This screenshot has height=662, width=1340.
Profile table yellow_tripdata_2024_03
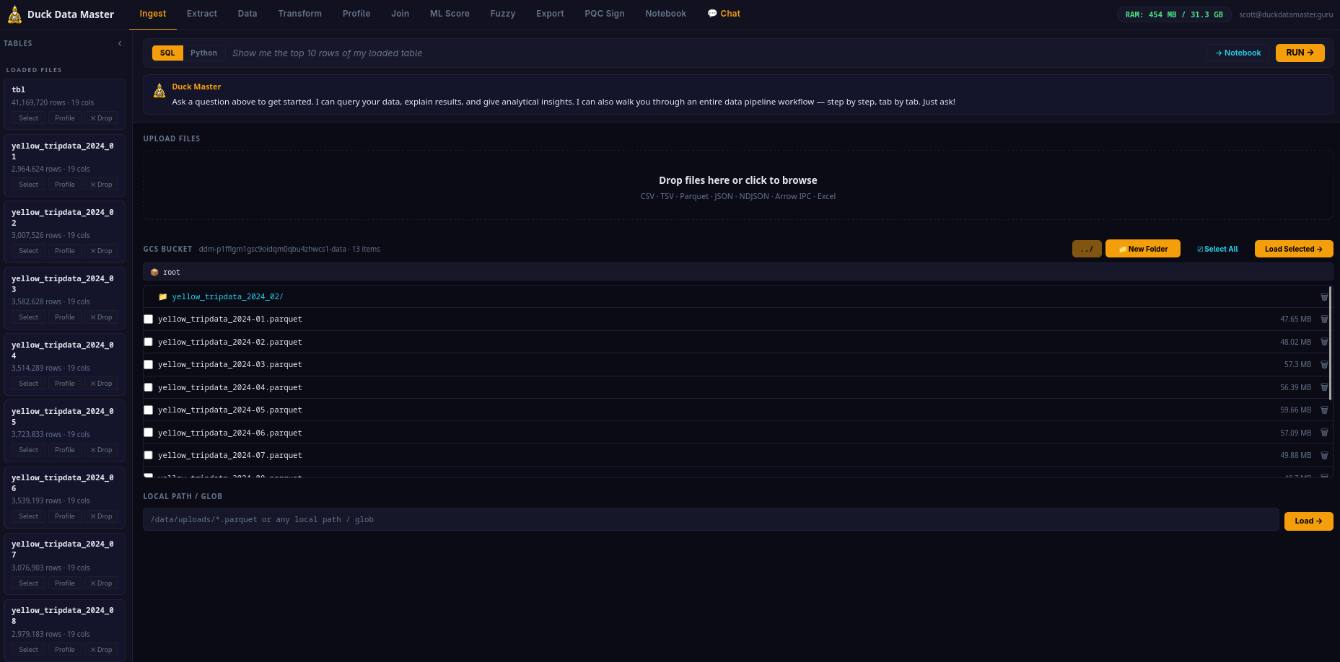(x=65, y=317)
